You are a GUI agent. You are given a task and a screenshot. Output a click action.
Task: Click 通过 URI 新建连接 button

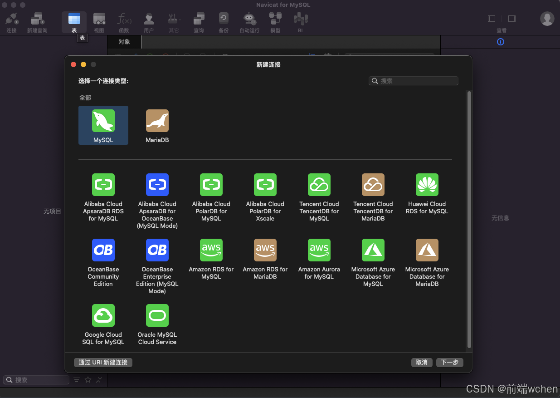pos(103,362)
